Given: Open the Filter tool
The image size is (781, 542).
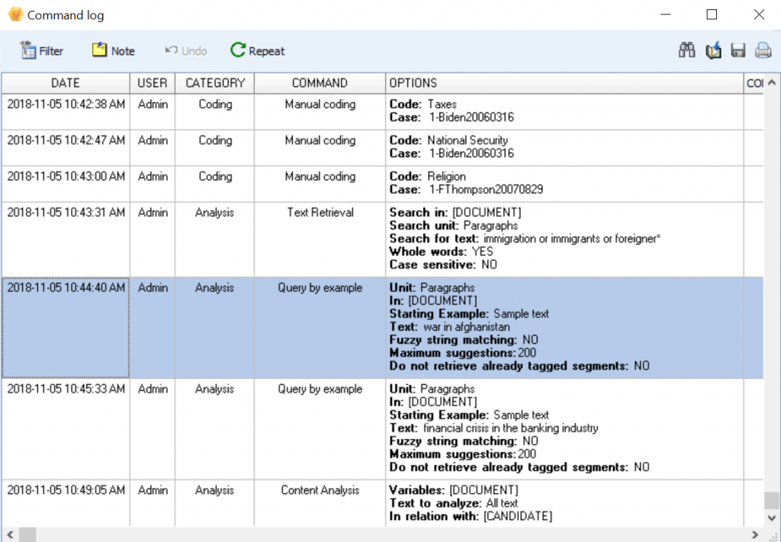Looking at the screenshot, I should tap(42, 50).
